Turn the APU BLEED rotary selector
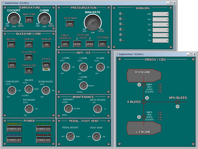The image size is (198, 149). (29, 109)
